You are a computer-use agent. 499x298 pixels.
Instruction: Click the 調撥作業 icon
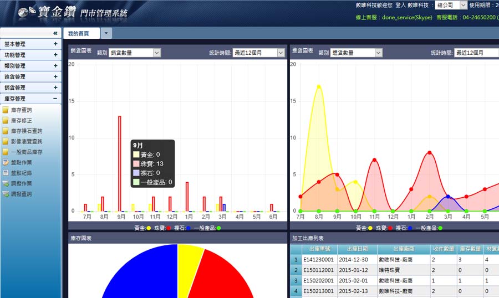6,183
